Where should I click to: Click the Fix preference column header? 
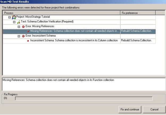tap(138, 13)
